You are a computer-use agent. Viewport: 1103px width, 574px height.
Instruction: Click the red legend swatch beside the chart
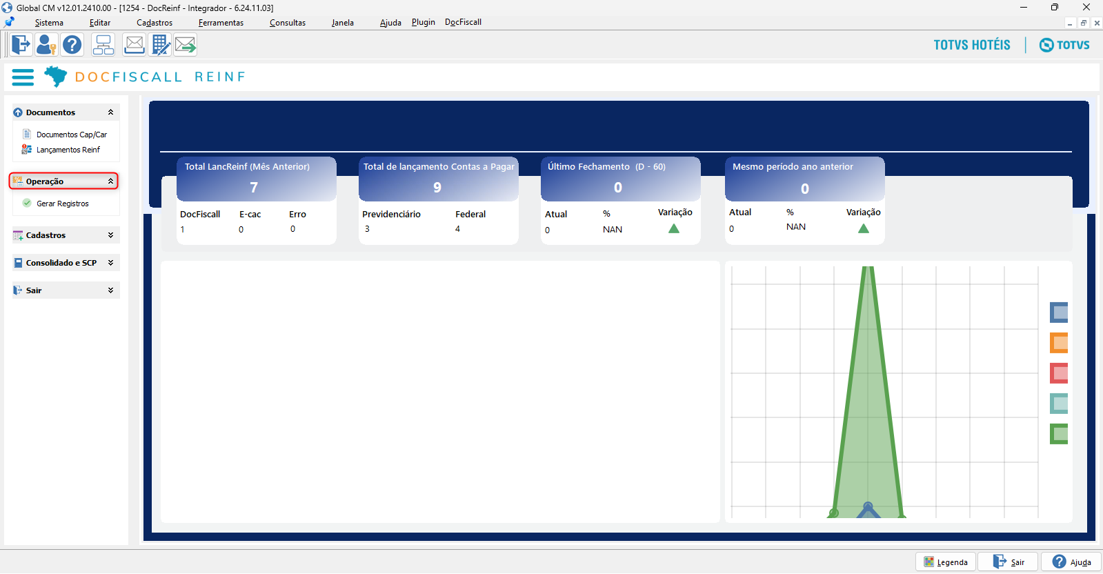(x=1059, y=373)
